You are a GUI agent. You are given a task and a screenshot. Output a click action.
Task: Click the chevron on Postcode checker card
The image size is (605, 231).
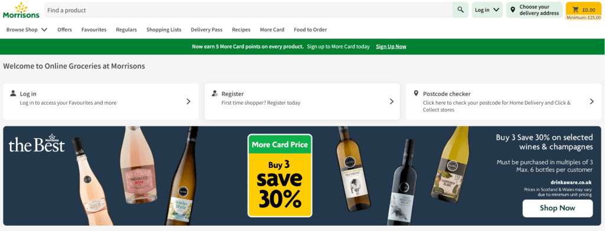pyautogui.click(x=592, y=102)
